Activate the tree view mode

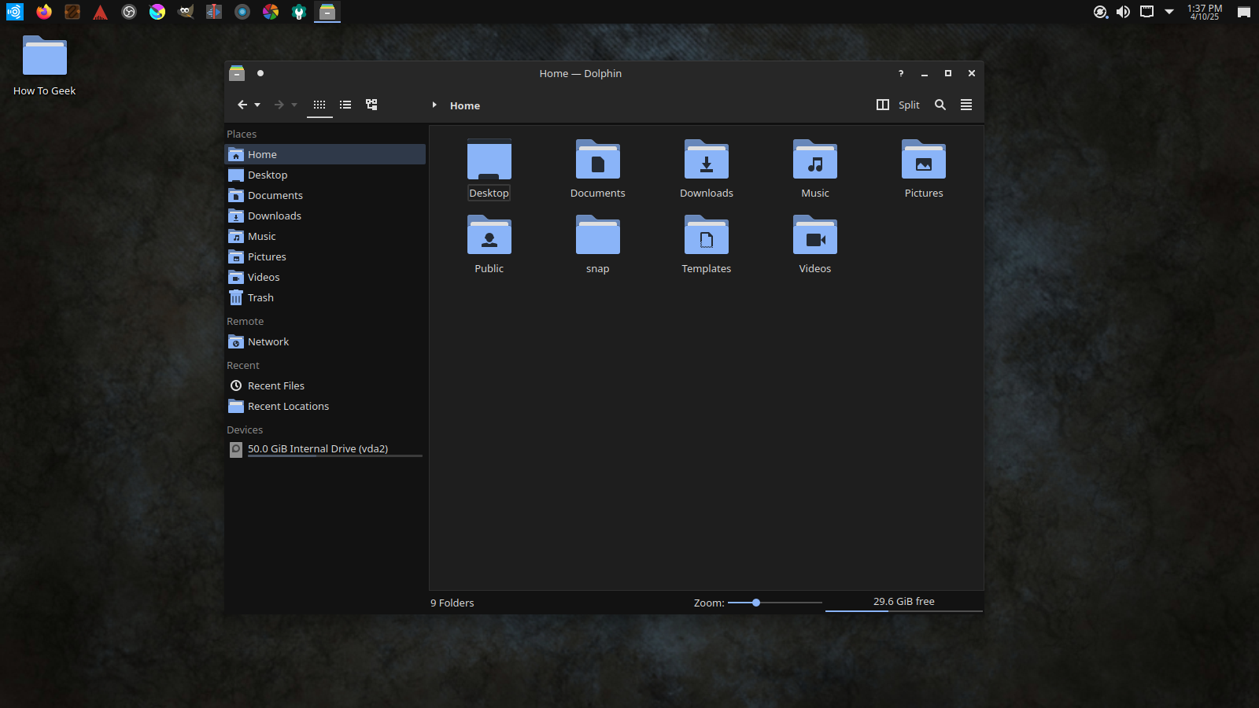click(x=371, y=104)
